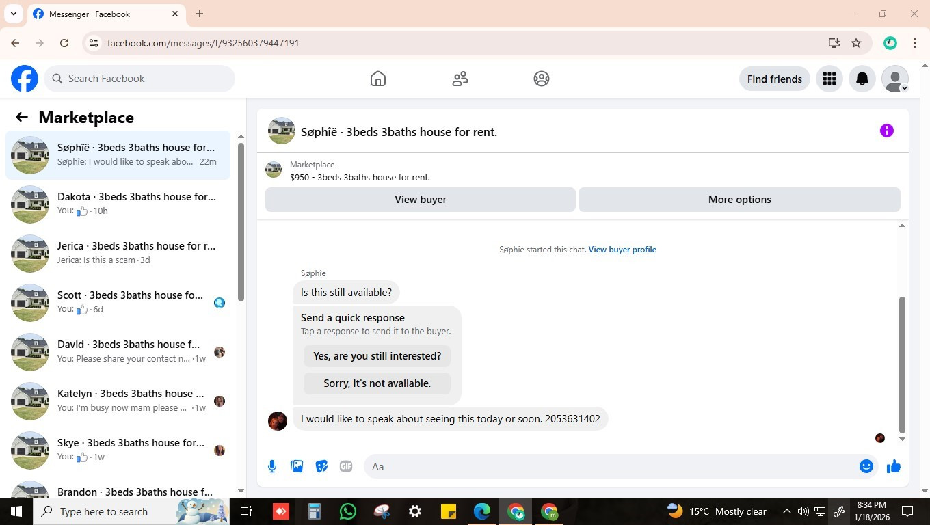Screen dimensions: 930x525
Task: Send a thumbs-up like
Action: (x=894, y=466)
